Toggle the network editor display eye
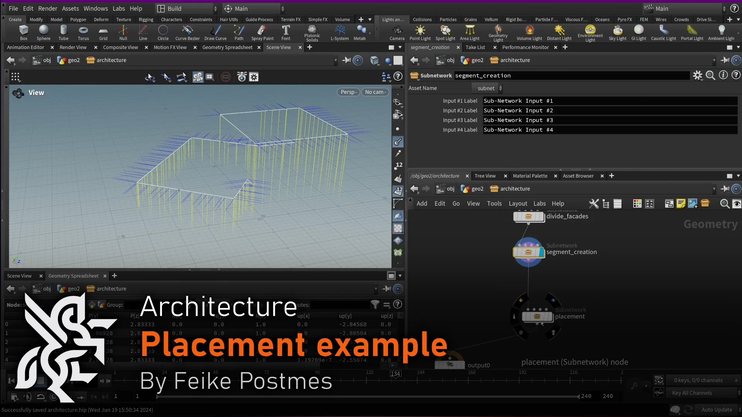This screenshot has height=417, width=742. pyautogui.click(x=737, y=203)
